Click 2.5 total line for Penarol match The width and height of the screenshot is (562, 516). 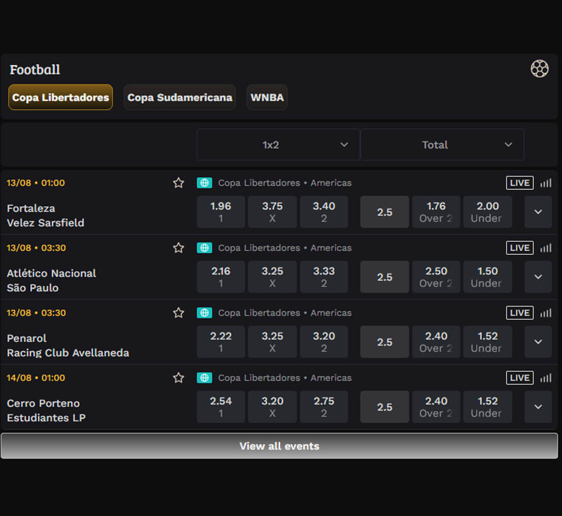pos(385,342)
